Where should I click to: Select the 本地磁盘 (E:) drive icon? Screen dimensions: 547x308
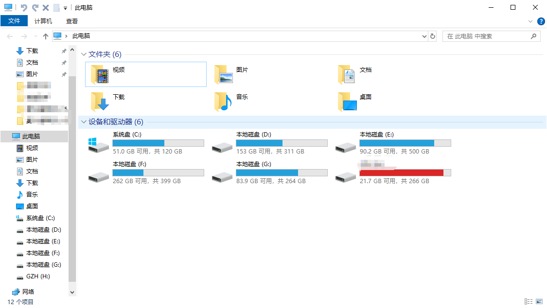[x=345, y=148]
